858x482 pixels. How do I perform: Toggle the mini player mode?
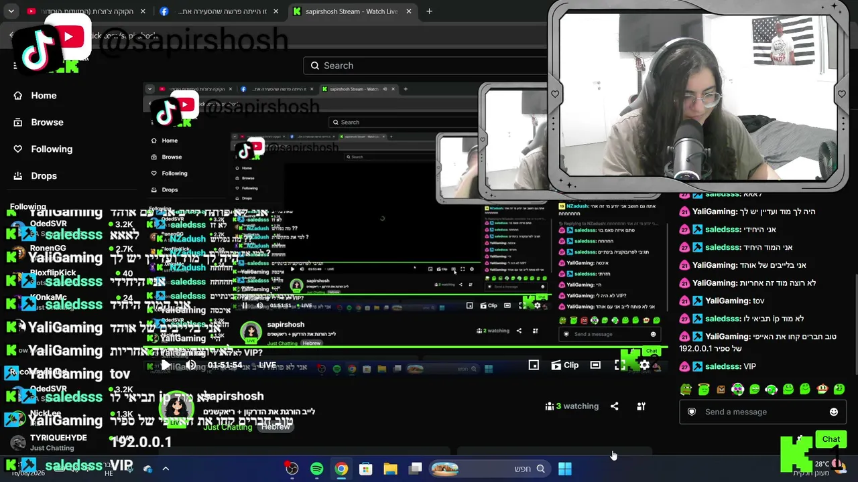tap(534, 365)
